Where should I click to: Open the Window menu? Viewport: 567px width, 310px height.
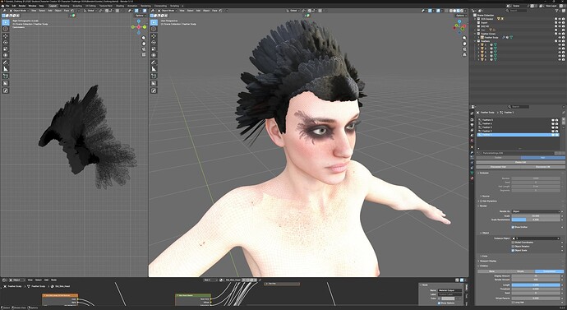point(32,6)
